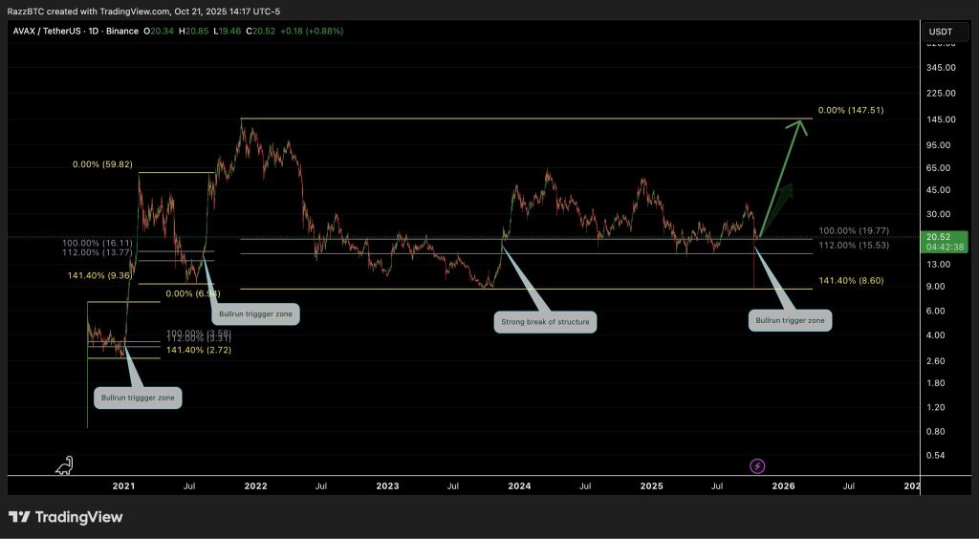Click the 2022 label on time axis
Screen dimensions: 979x539
[255, 486]
